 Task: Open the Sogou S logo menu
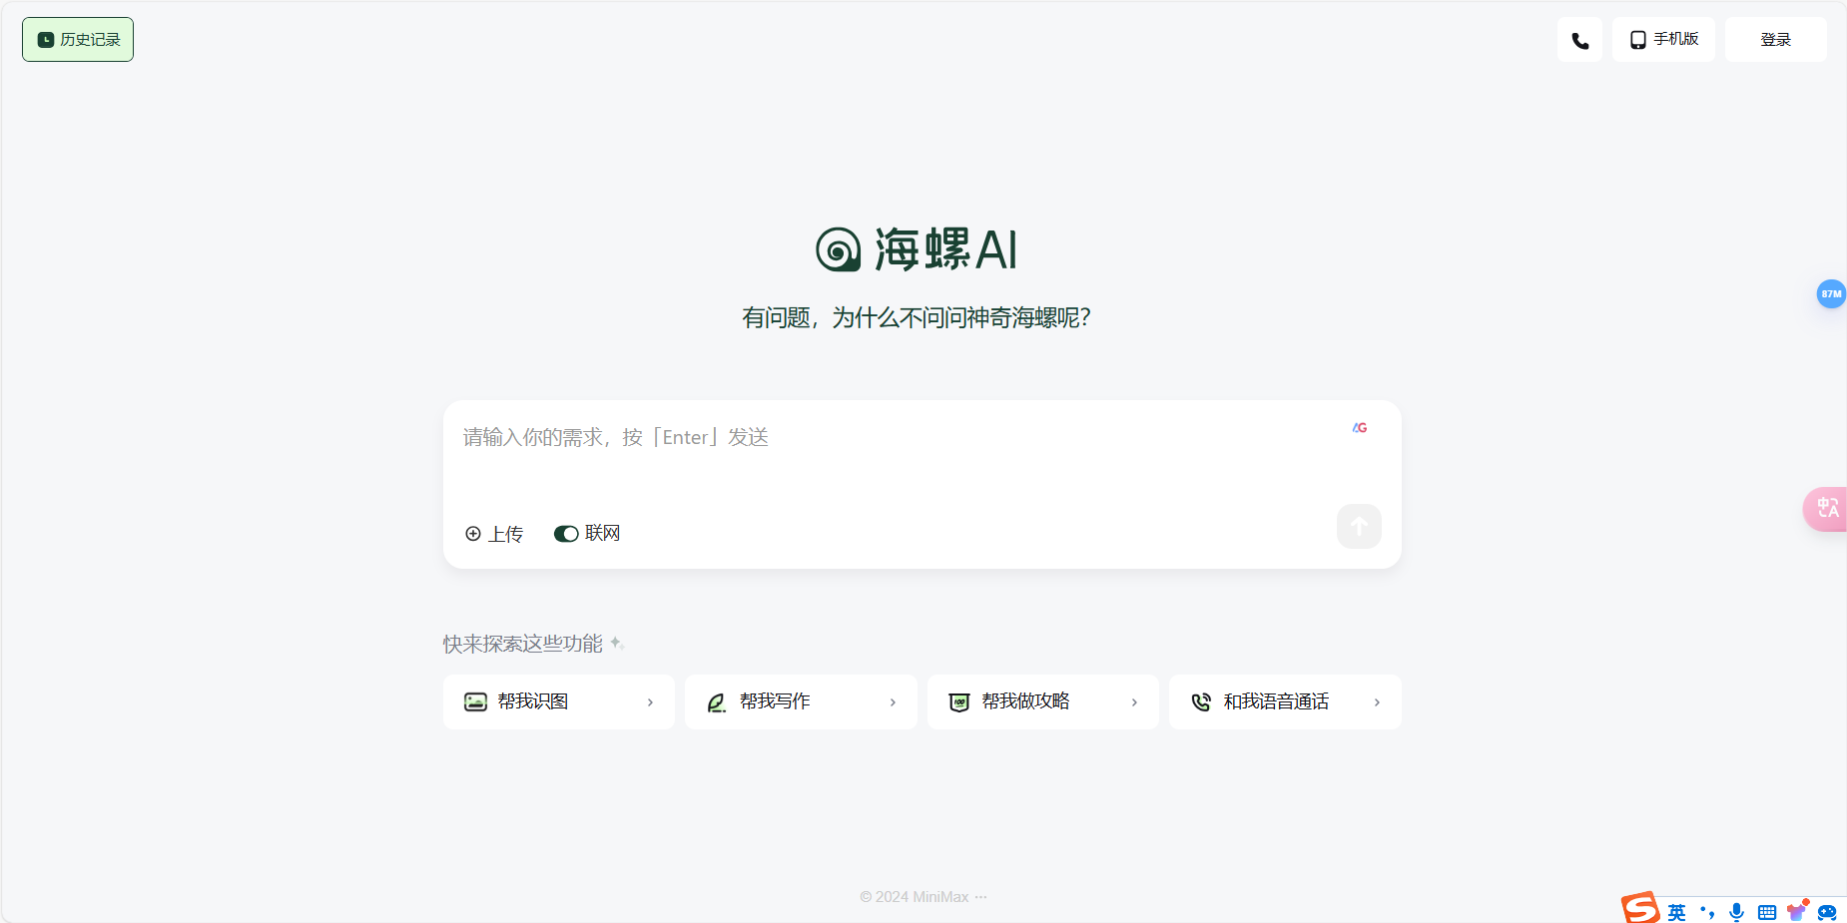pos(1639,908)
